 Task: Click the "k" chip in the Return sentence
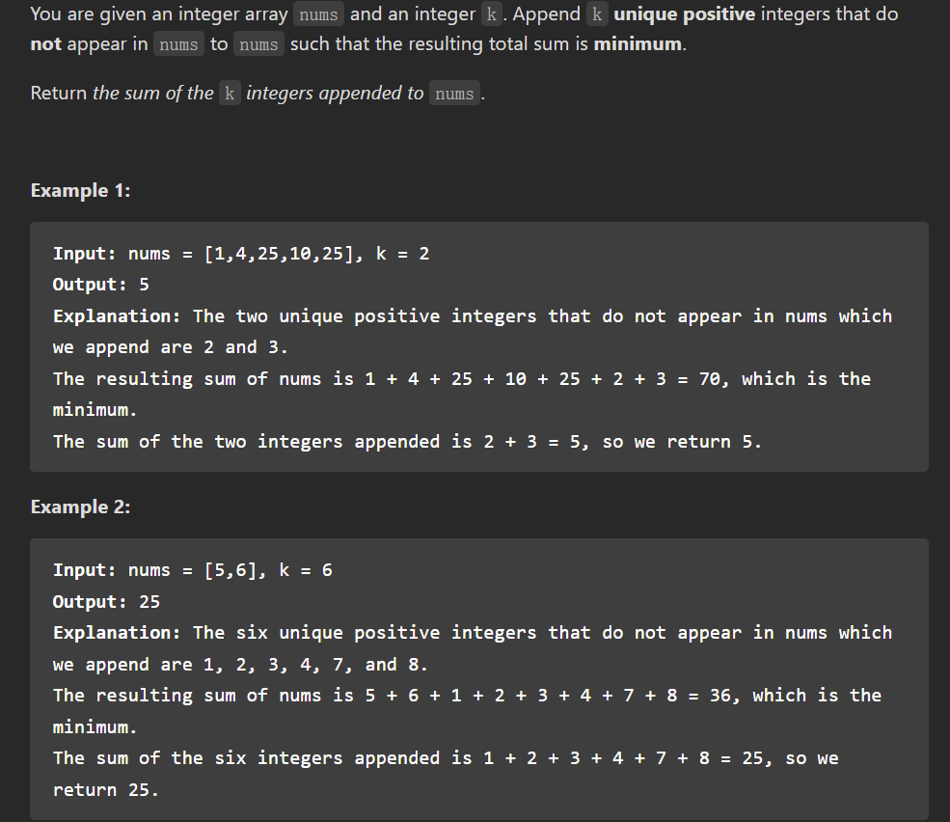[230, 94]
